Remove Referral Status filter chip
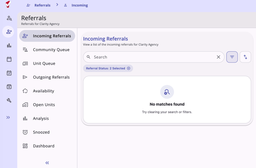Image resolution: width=256 pixels, height=168 pixels. coord(128,68)
